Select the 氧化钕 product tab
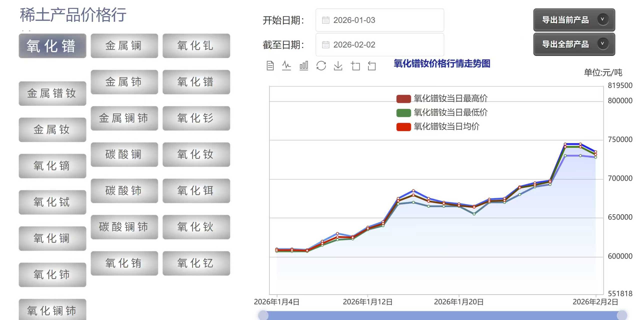Screen dimensions: 641x320 pos(196,154)
